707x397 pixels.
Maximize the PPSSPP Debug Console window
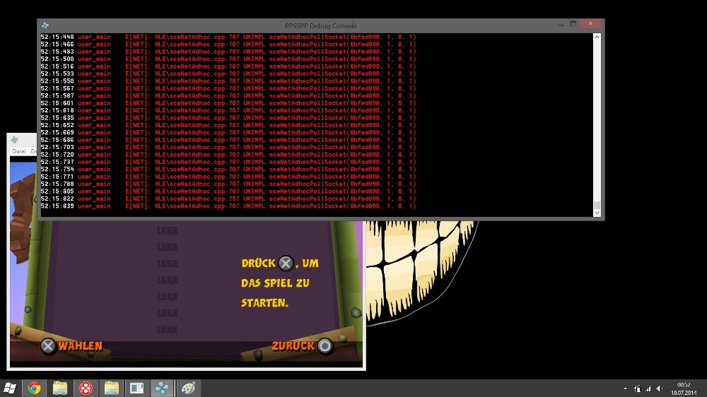(573, 24)
